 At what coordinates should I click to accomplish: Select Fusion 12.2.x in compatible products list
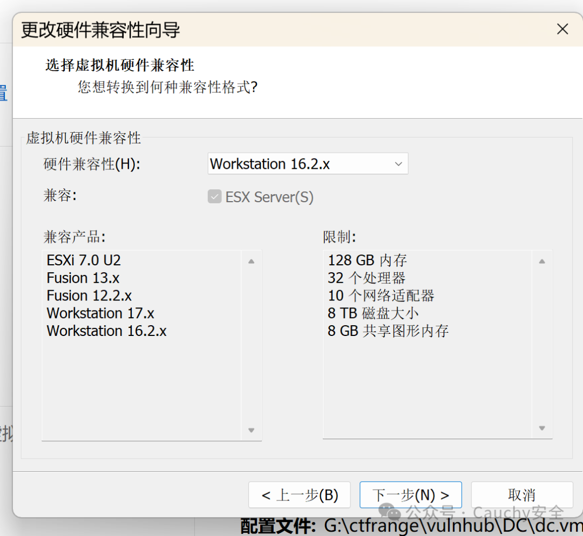(89, 296)
